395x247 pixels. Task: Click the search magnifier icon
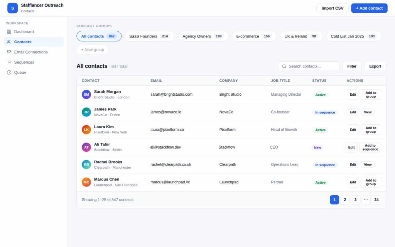coord(284,66)
